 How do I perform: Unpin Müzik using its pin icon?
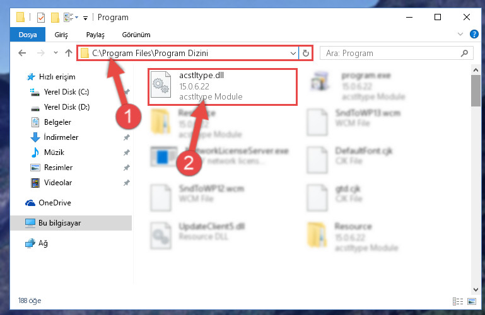pos(127,152)
